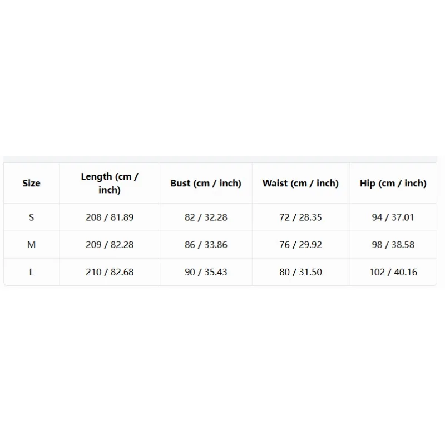Select the size S row label
The height and width of the screenshot is (445, 445).
pos(32,217)
